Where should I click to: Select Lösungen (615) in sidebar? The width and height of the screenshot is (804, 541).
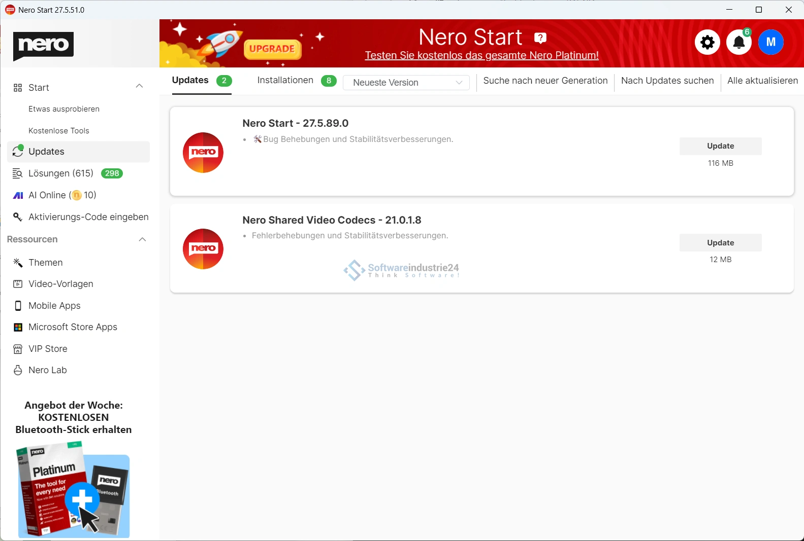click(61, 173)
